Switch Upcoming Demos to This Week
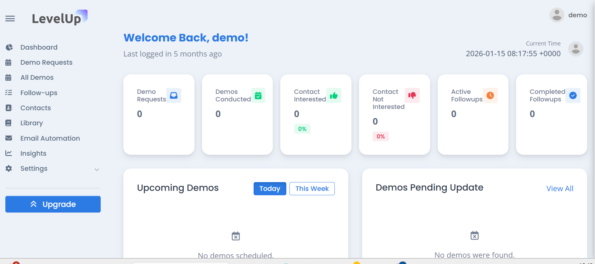The width and height of the screenshot is (595, 264). (x=312, y=189)
